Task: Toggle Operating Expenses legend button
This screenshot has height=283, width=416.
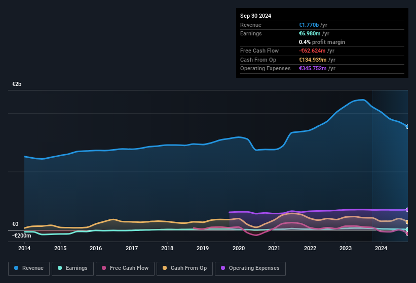Action: coord(250,268)
